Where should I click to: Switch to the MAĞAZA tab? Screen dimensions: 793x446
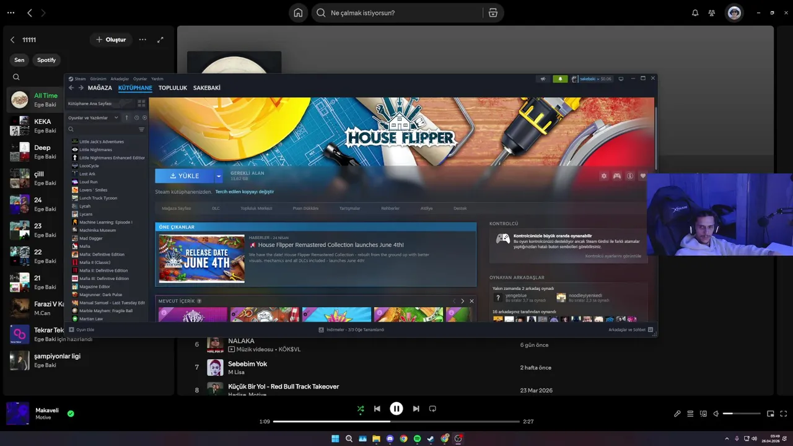click(100, 88)
